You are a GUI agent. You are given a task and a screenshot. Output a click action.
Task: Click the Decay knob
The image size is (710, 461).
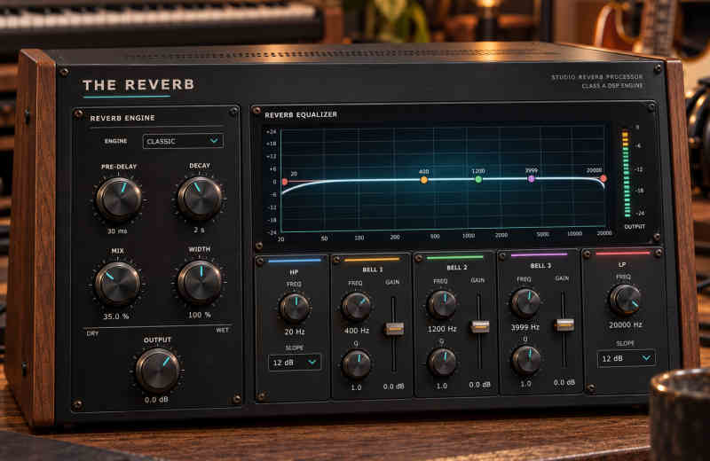coord(199,198)
